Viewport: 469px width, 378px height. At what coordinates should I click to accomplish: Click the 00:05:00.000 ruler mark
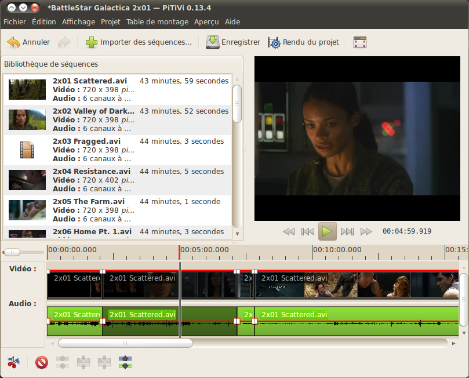[205, 250]
